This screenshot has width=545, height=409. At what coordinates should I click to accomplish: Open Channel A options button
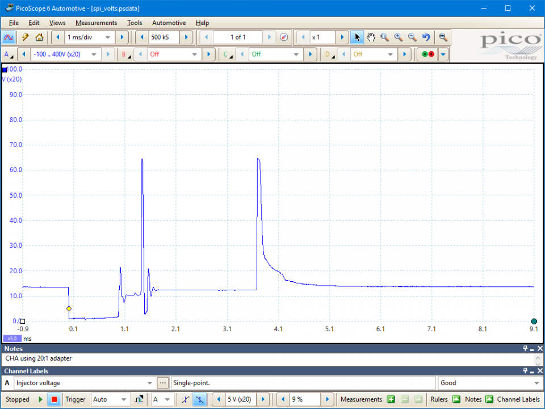coord(7,55)
